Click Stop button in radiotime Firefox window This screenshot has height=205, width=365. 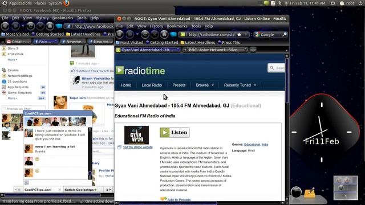[x=155, y=34]
